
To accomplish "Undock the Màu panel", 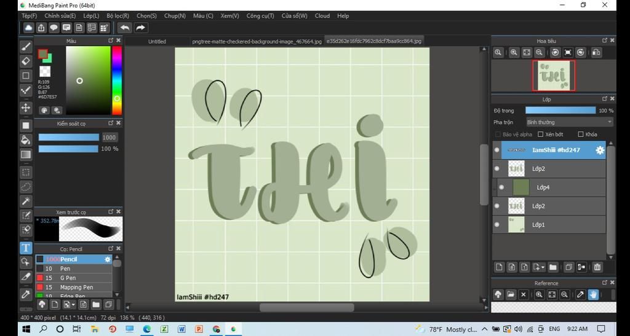I will coord(111,41).
